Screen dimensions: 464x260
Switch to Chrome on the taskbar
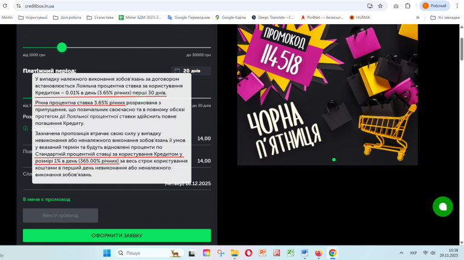[x=333, y=253]
